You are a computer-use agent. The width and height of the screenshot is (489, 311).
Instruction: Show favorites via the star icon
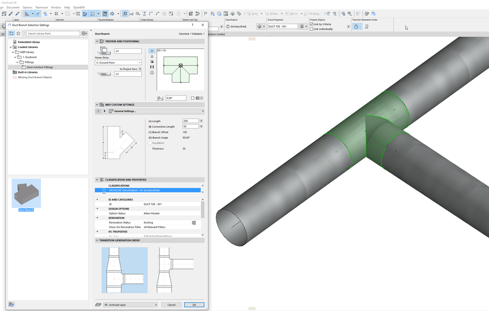18,33
